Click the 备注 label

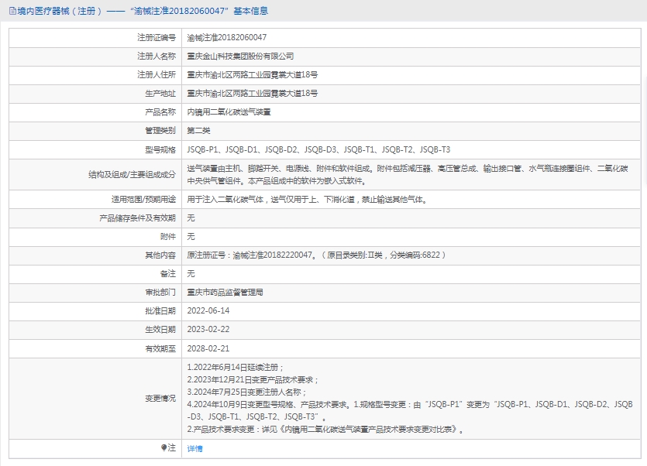coord(168,274)
